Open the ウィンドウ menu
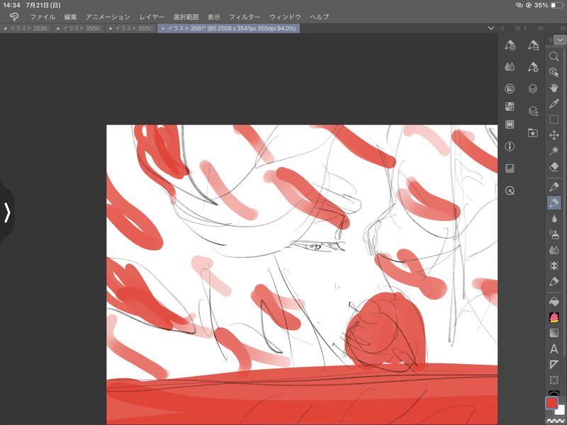 click(x=285, y=16)
